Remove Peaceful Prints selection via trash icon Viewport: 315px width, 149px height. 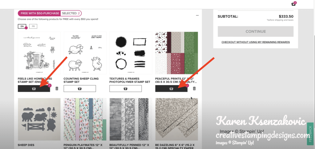(194, 88)
